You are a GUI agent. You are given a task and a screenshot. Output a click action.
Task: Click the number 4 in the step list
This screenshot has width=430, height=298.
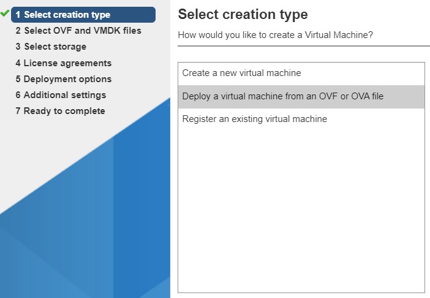coord(18,63)
